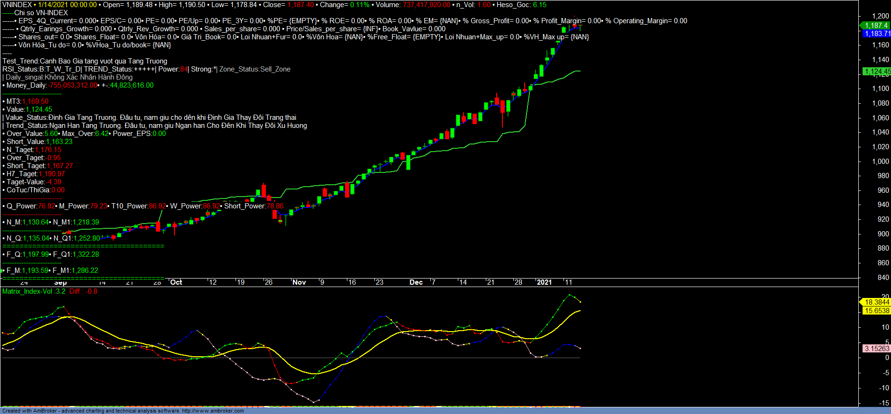Click the Money_Daily value line
Viewport: 891px width, 414px height.
point(78,85)
